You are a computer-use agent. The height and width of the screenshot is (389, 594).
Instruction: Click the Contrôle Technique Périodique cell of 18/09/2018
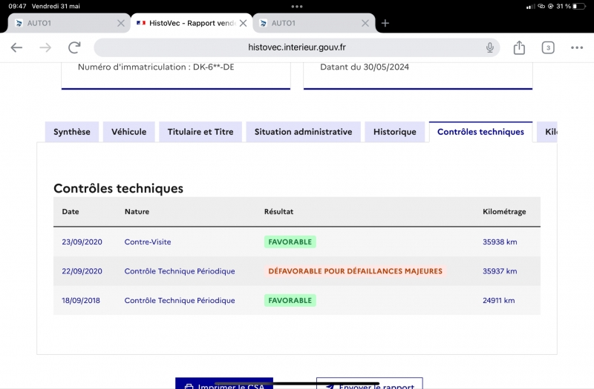pyautogui.click(x=180, y=301)
